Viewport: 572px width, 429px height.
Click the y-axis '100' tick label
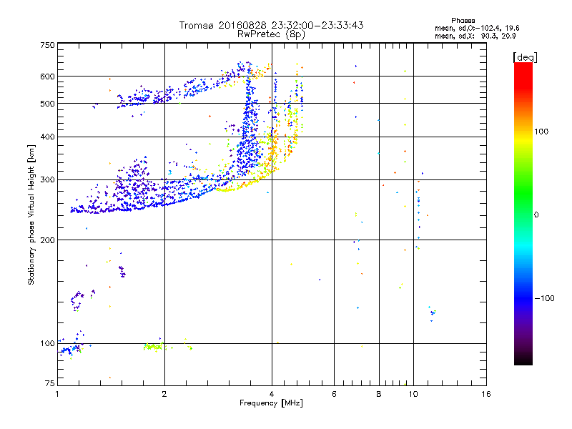coord(47,343)
